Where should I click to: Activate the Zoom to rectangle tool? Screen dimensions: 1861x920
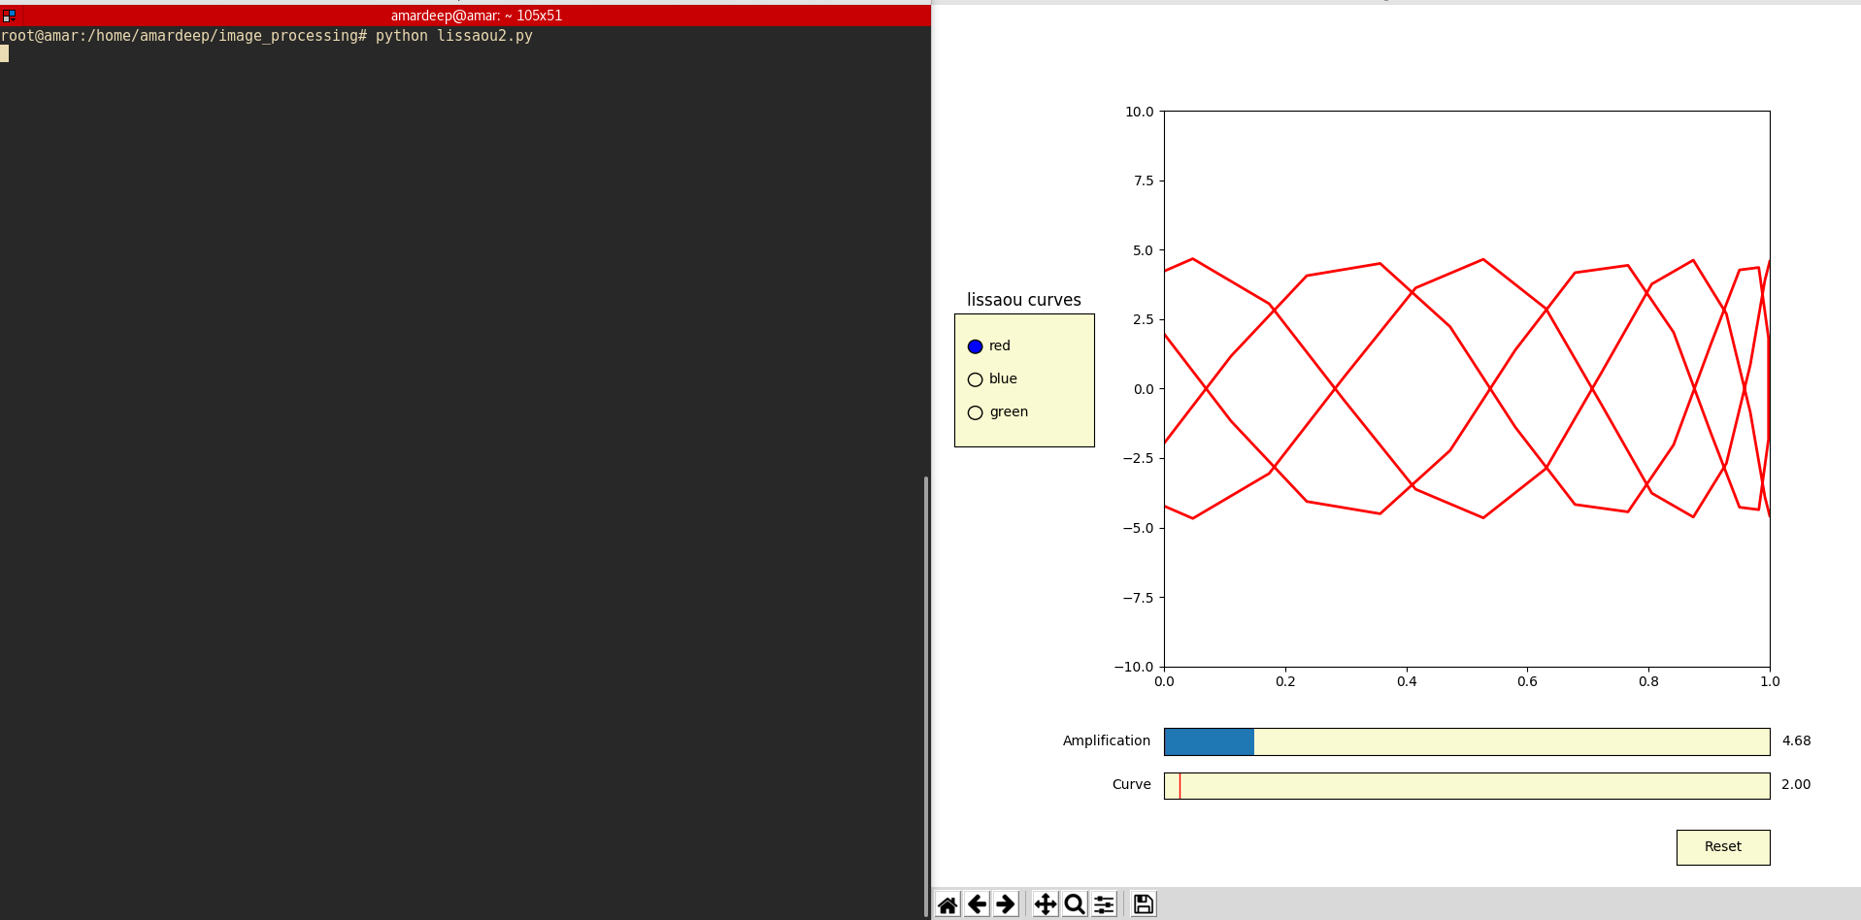1075,904
